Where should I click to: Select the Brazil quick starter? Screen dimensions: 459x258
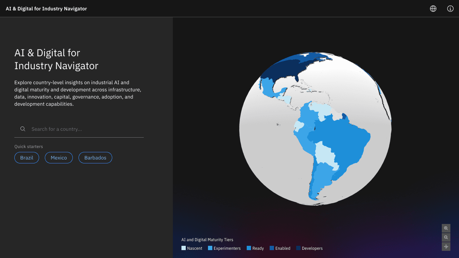pos(27,158)
